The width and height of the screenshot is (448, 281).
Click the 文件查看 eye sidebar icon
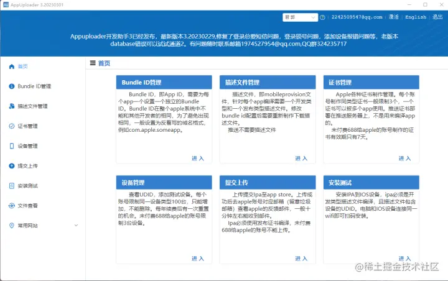tap(12, 206)
